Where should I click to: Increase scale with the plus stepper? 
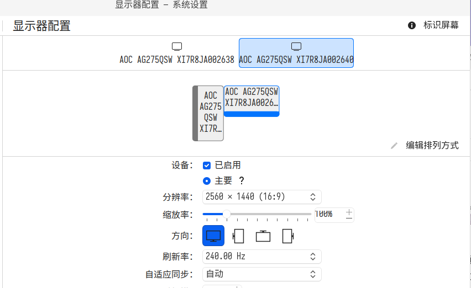tap(349, 211)
